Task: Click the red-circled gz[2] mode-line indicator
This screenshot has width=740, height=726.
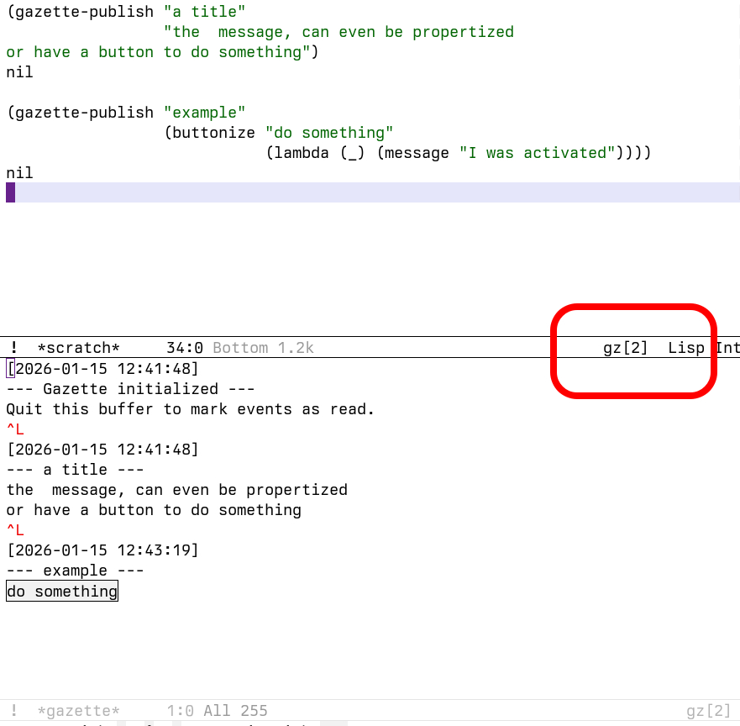Action: (x=625, y=347)
